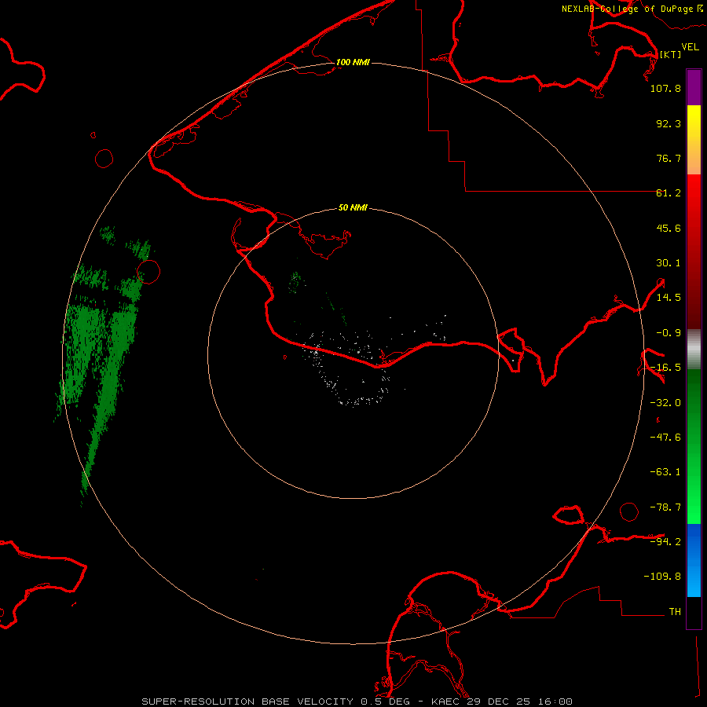This screenshot has width=707, height=707.
Task: Select the 61.2 legend value
Action: (669, 193)
